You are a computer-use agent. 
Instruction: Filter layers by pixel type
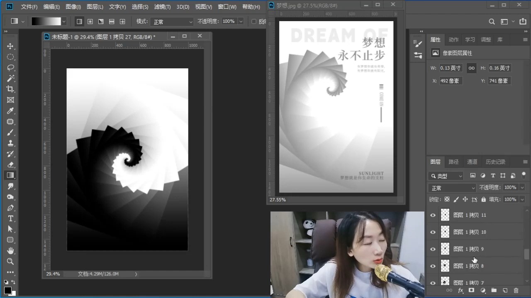[473, 175]
